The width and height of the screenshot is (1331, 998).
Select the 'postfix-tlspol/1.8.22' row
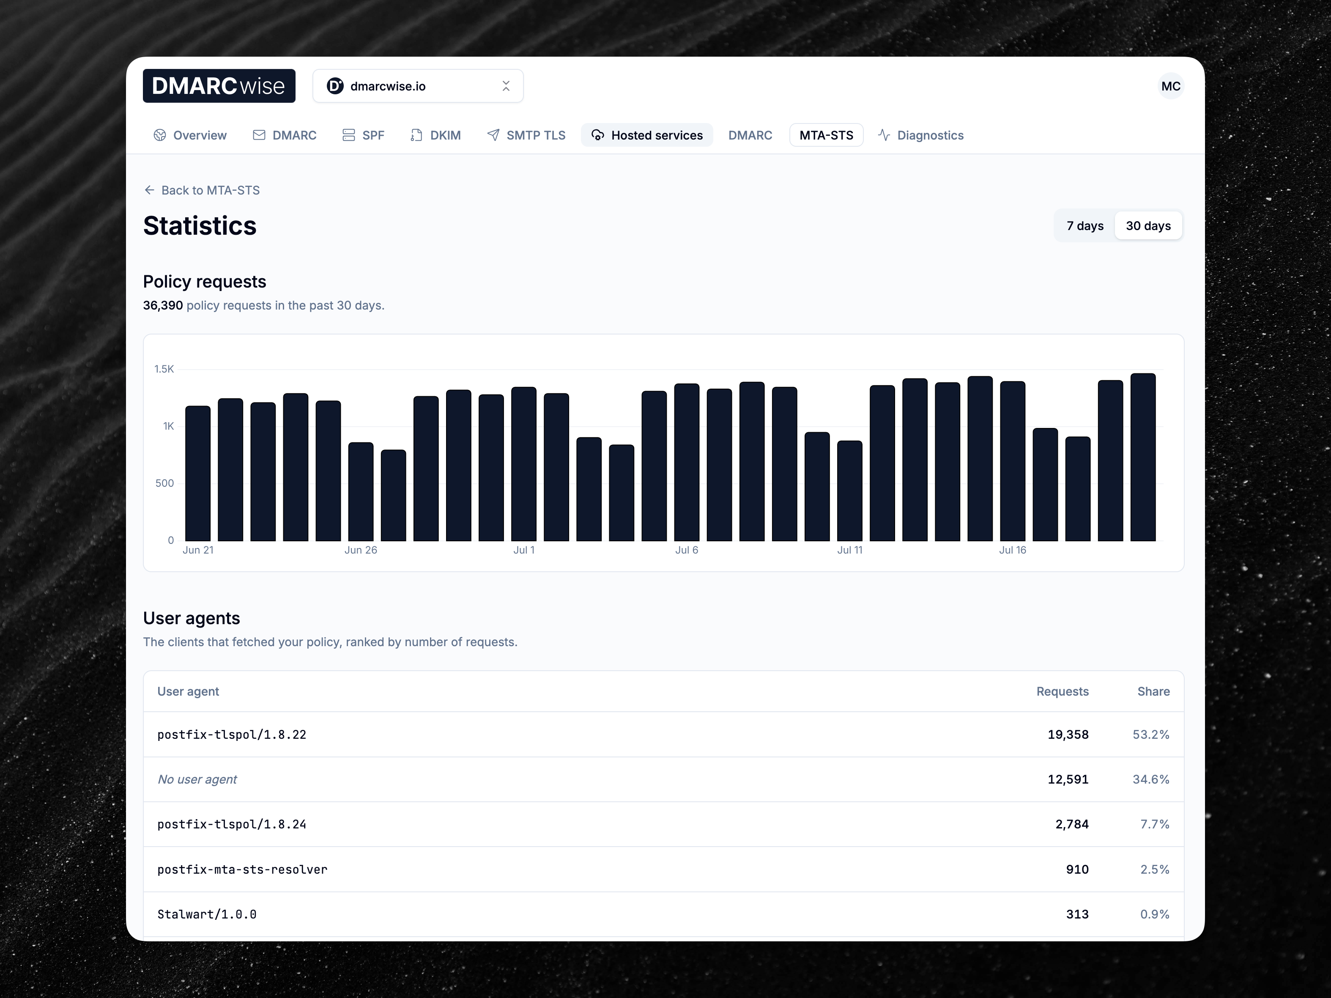tap(664, 735)
